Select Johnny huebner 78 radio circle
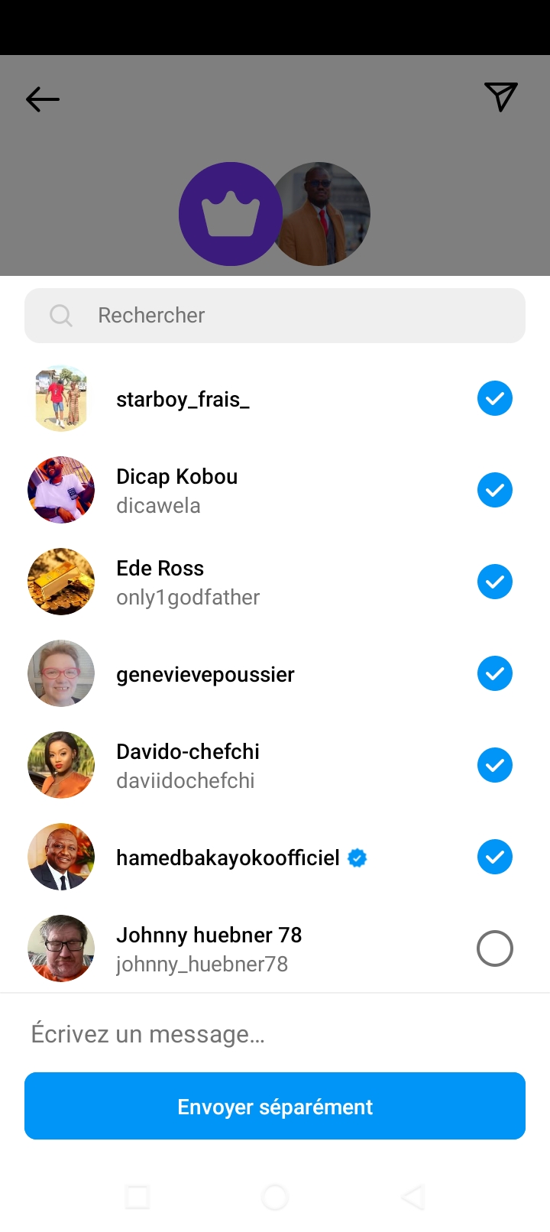Viewport: 550px width, 1232px height. 495,948
